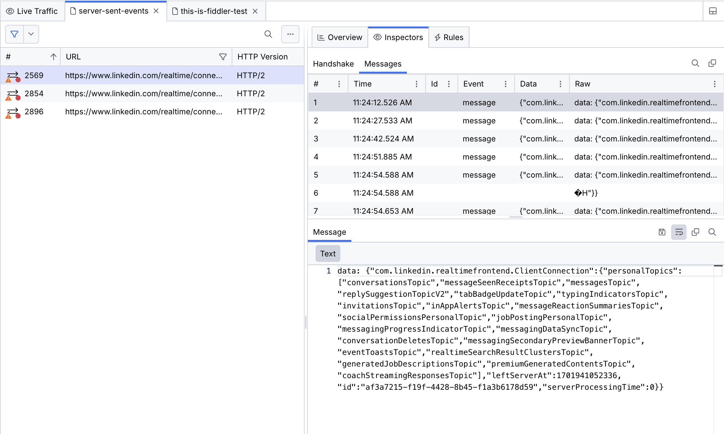The image size is (724, 434).
Task: Select message row 4 at 11:24:51.885 AM
Action: 516,157
